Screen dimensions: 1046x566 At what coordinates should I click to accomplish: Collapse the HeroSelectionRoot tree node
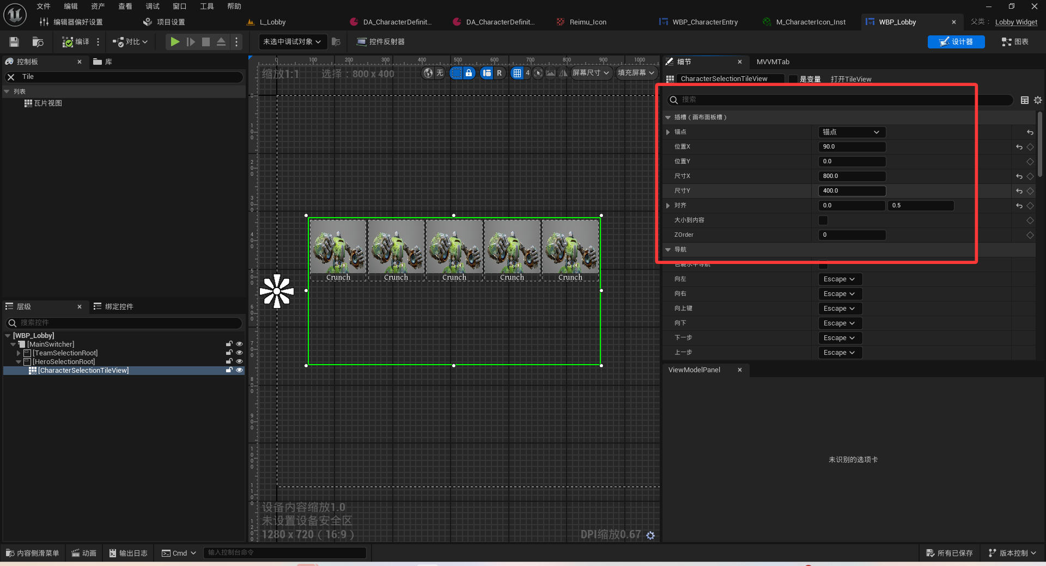(19, 362)
